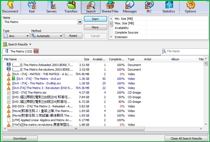
Task: Click the More button
Action: click(x=95, y=27)
